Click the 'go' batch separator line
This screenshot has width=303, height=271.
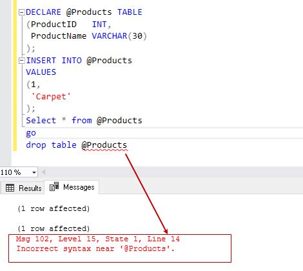[x=31, y=133]
